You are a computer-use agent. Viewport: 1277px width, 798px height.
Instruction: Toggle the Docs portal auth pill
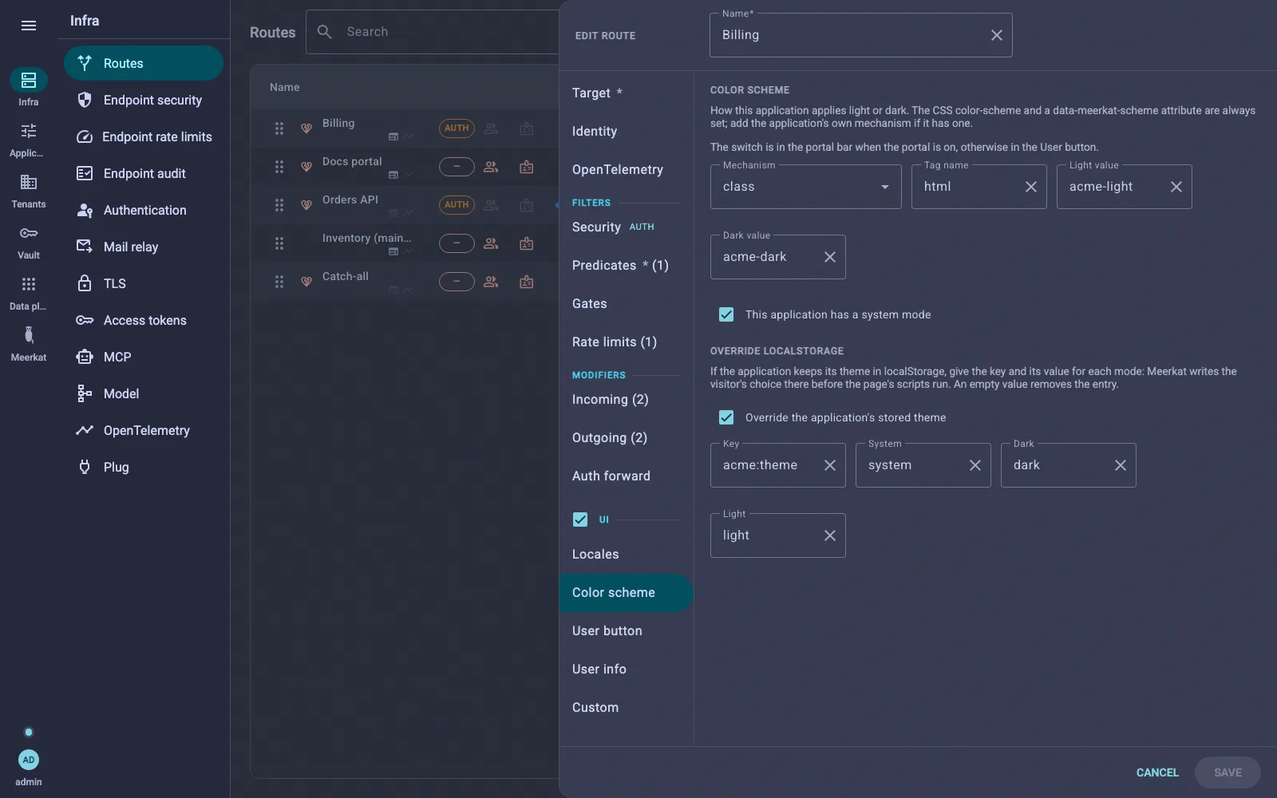[457, 167]
